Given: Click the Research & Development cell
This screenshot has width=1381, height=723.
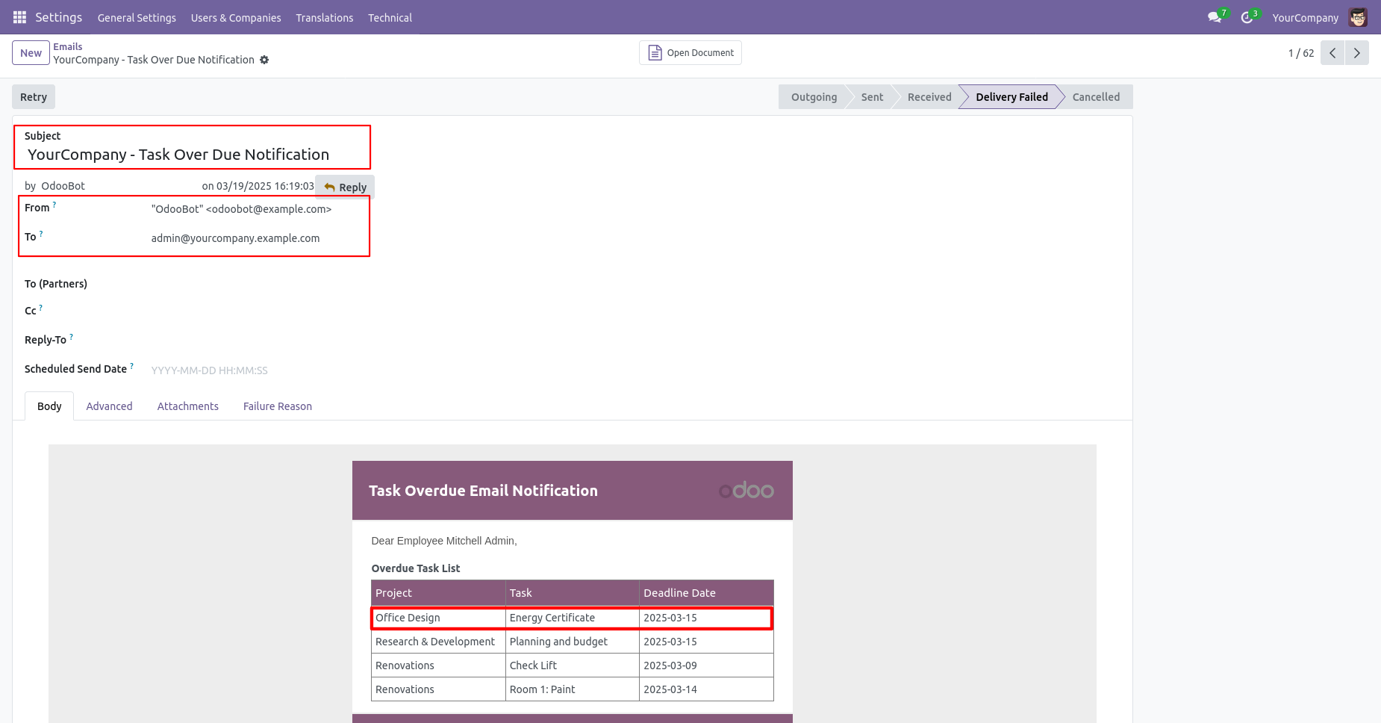Looking at the screenshot, I should pyautogui.click(x=438, y=642).
